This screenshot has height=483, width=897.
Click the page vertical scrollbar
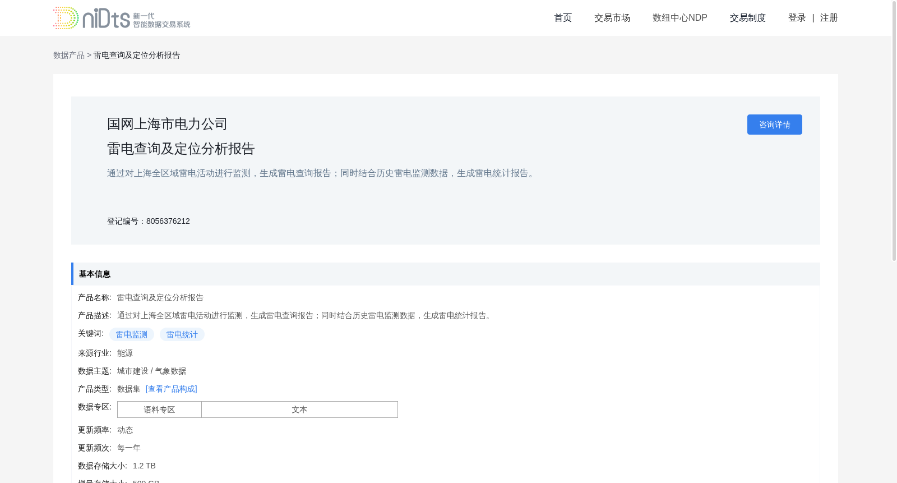894,130
